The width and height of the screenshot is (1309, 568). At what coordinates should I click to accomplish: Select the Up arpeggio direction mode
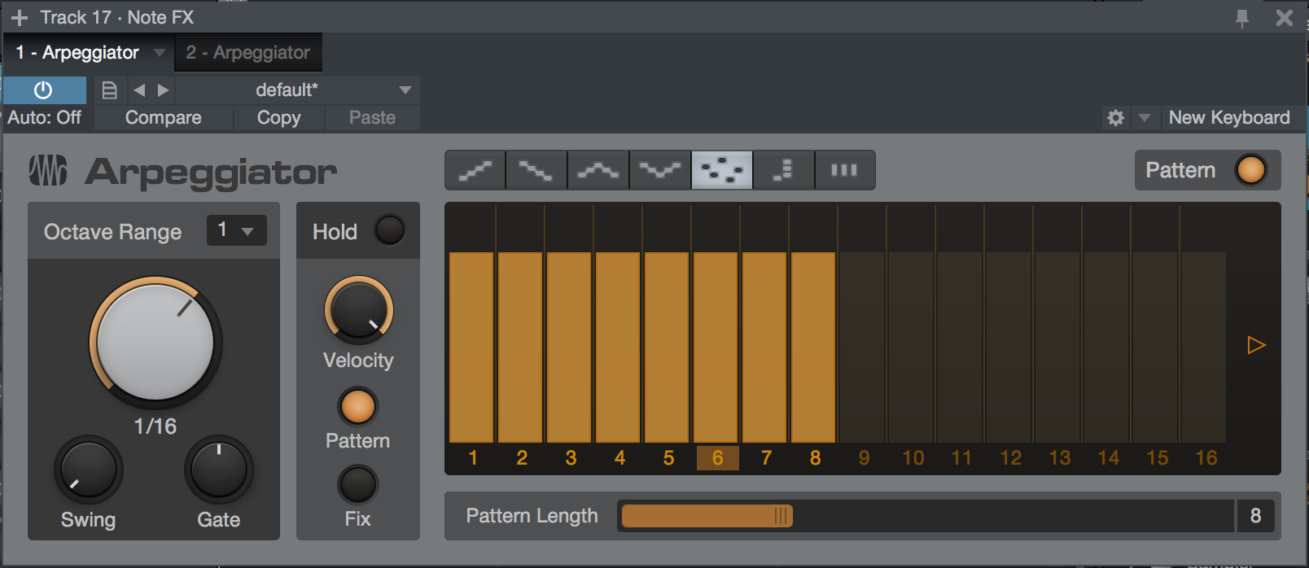pyautogui.click(x=475, y=170)
